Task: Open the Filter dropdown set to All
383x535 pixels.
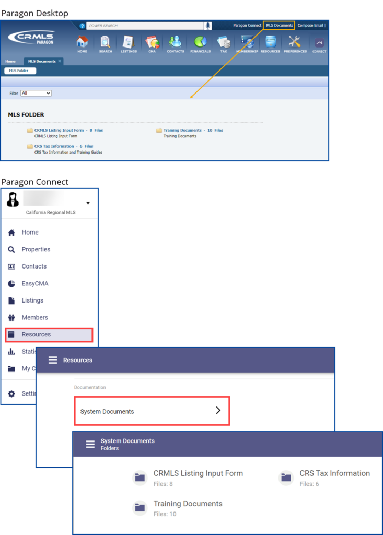Action: [x=36, y=93]
